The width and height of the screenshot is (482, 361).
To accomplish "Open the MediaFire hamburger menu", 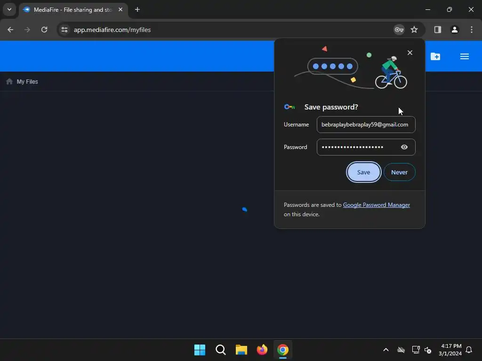I will pyautogui.click(x=465, y=56).
